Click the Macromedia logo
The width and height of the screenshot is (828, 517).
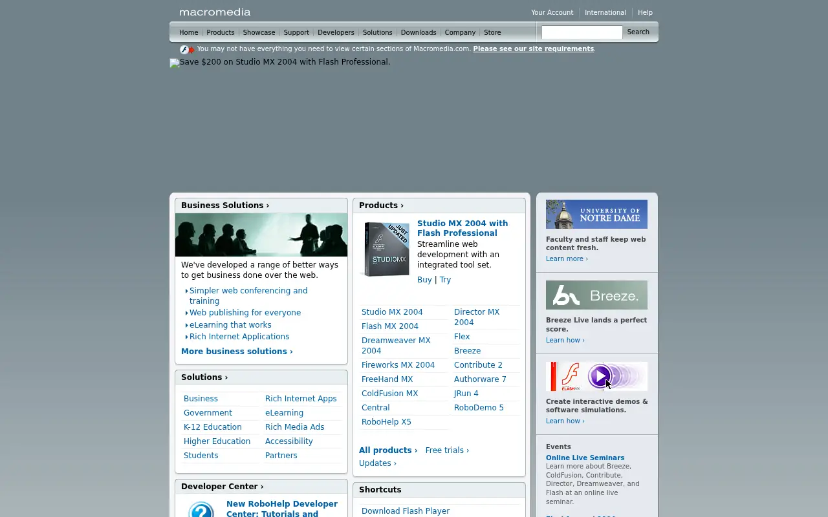[215, 12]
